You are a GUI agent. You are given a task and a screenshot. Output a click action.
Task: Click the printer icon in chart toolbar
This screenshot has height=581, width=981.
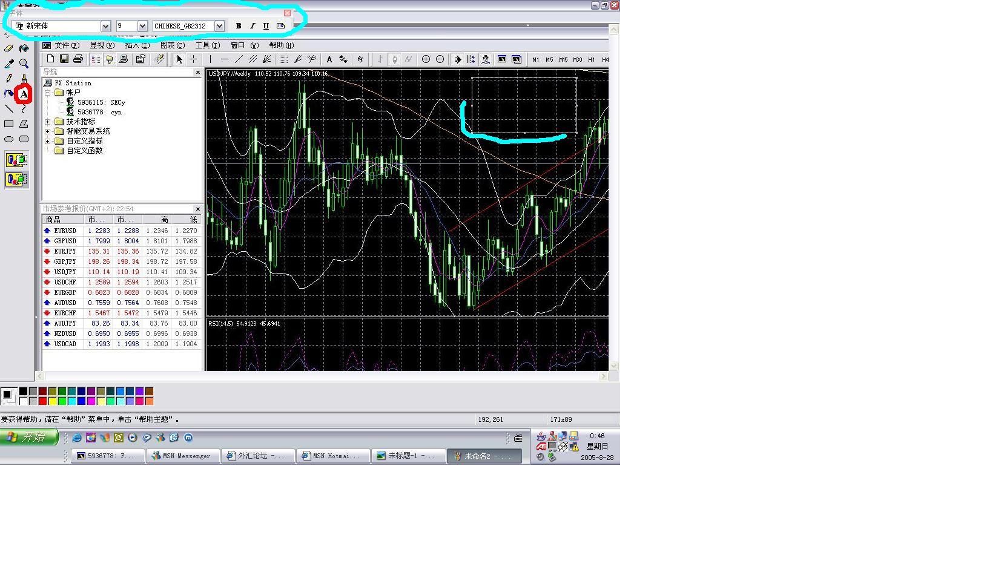click(x=78, y=59)
